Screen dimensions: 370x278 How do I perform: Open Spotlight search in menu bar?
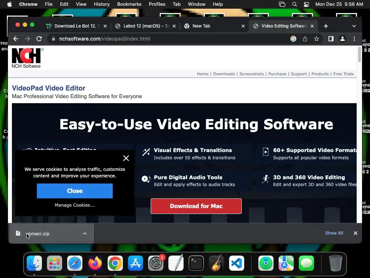tap(294, 4)
